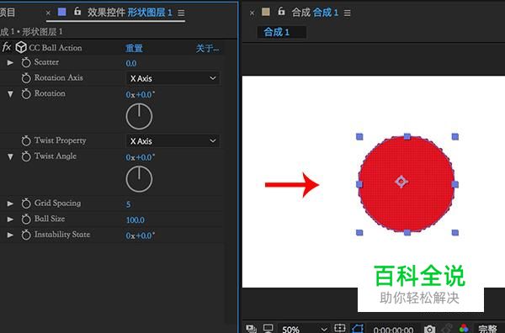Open the effect controls panel menu
The height and width of the screenshot is (333, 505).
tap(181, 13)
